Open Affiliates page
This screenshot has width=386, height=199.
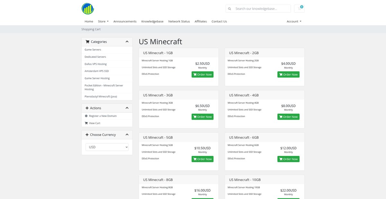point(201,22)
